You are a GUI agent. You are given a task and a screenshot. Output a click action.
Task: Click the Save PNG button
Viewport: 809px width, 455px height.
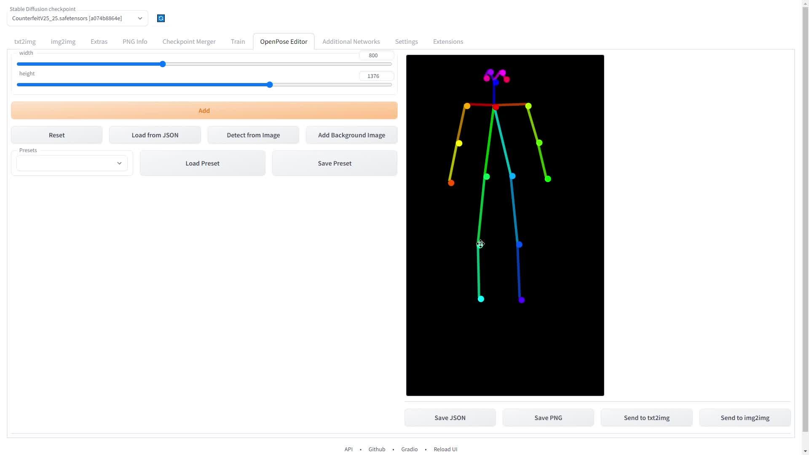[548, 418]
